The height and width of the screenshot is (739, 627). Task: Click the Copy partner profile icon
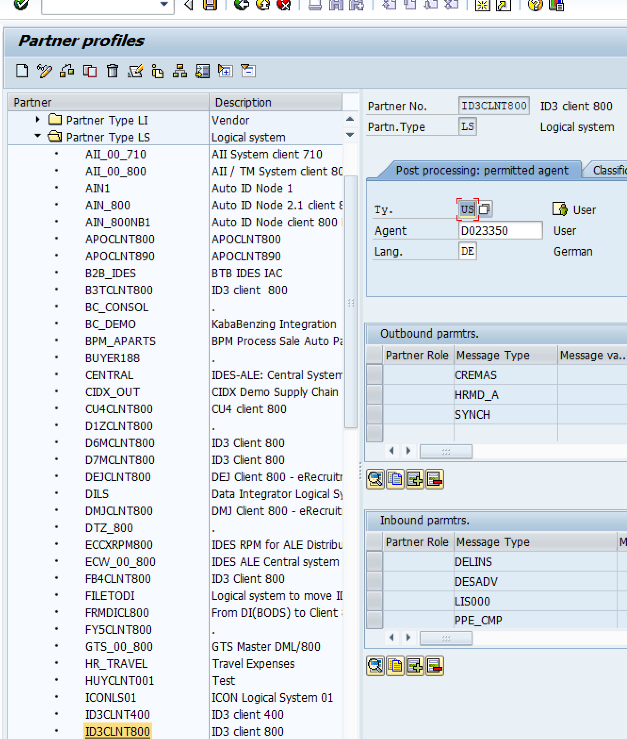point(90,71)
